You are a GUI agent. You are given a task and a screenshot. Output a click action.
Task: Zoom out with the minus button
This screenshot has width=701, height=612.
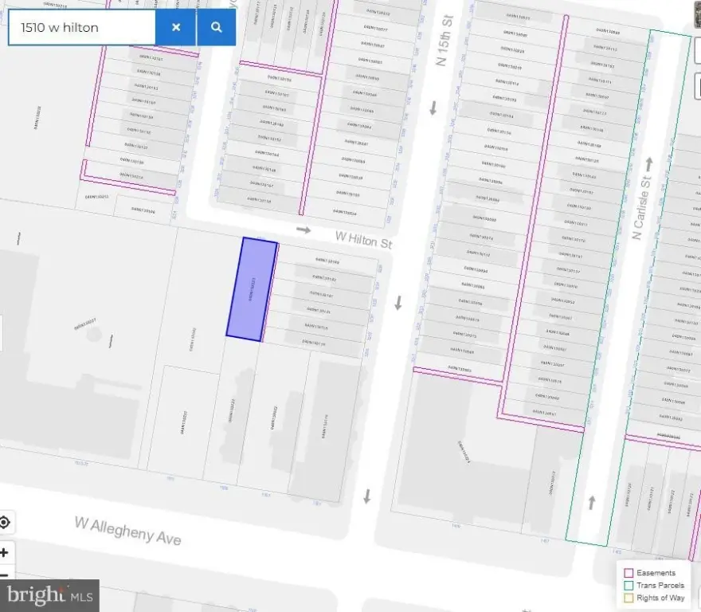pyautogui.click(x=5, y=575)
